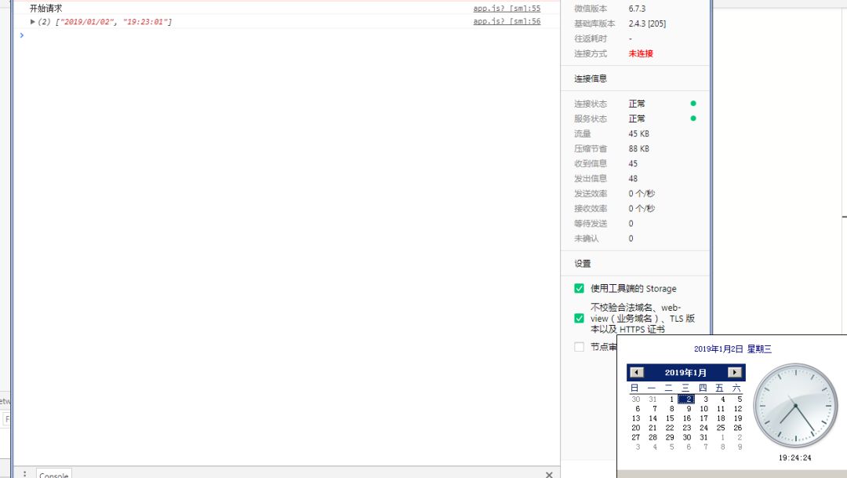
Task: Click the date text 2019年1月2日 星期三
Action: pyautogui.click(x=732, y=349)
